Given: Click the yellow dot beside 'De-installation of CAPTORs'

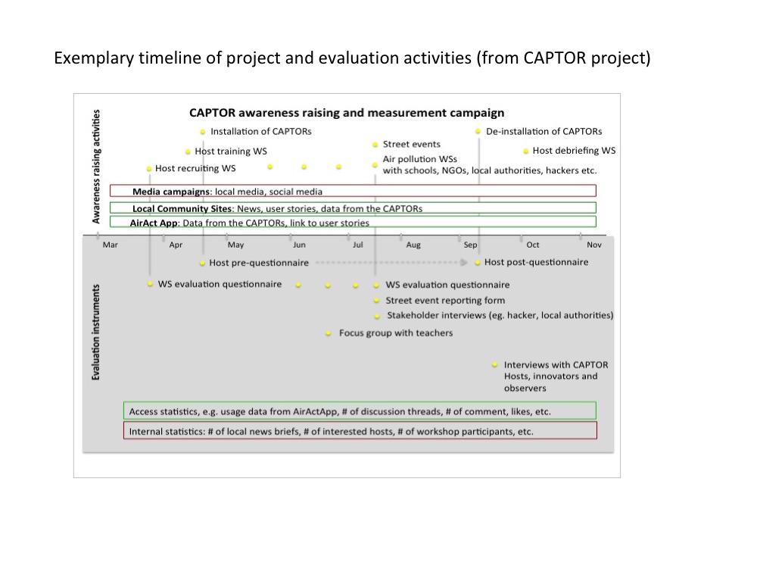Looking at the screenshot, I should click(x=478, y=131).
